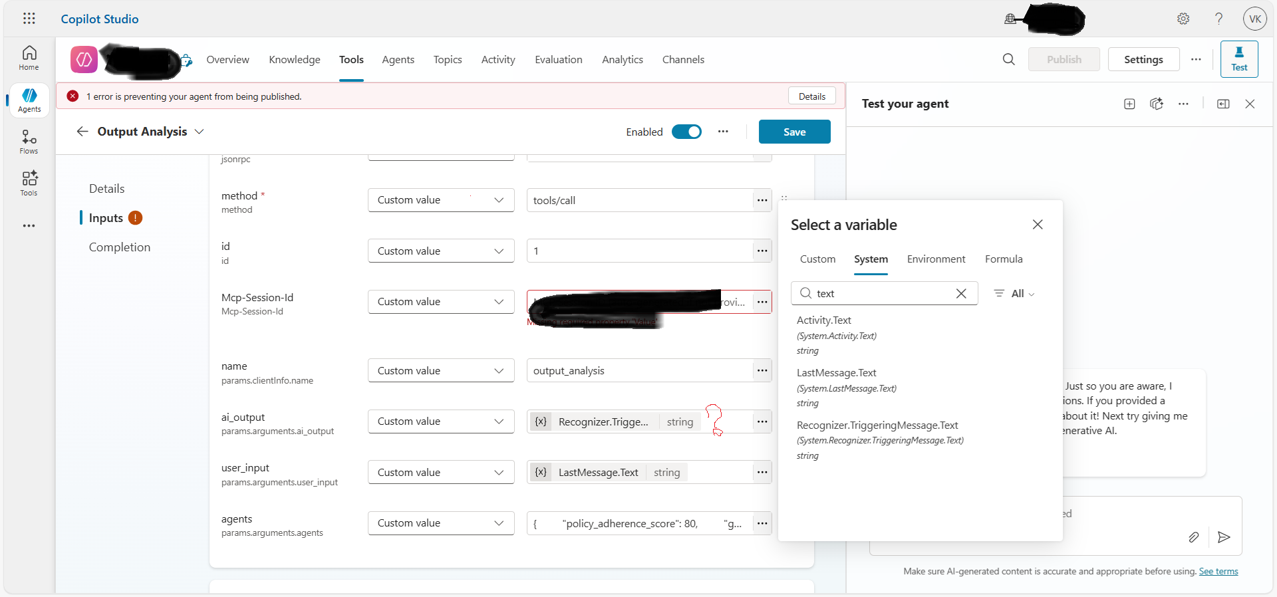View error Details button

click(811, 96)
